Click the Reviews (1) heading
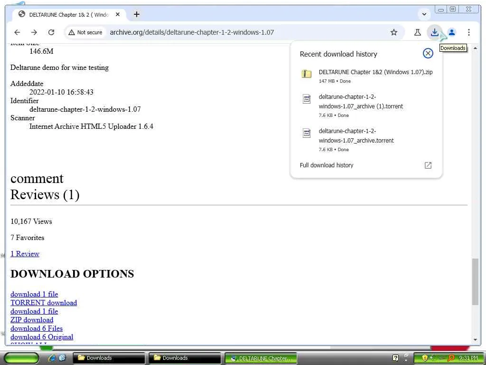 pyautogui.click(x=45, y=195)
